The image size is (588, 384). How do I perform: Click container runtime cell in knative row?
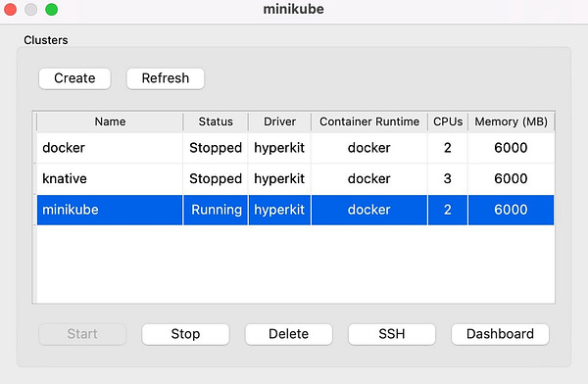[x=369, y=178]
